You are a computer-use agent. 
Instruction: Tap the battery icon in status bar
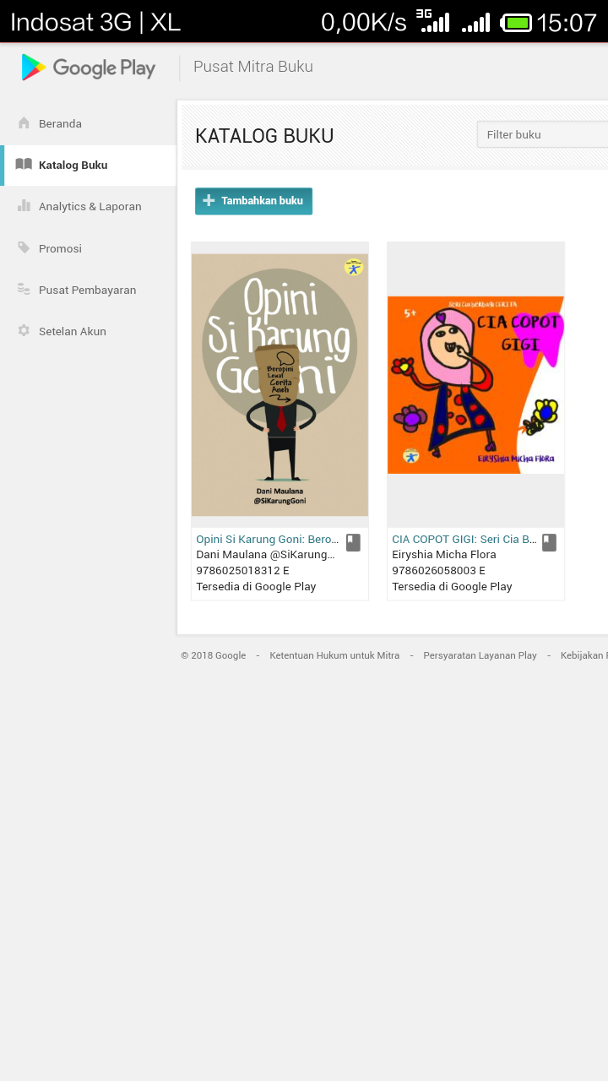tap(516, 23)
